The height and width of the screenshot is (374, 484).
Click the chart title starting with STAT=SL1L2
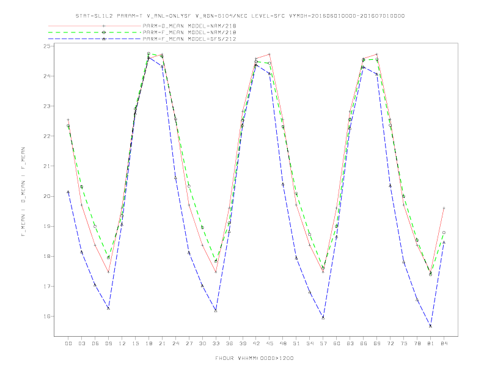point(240,16)
